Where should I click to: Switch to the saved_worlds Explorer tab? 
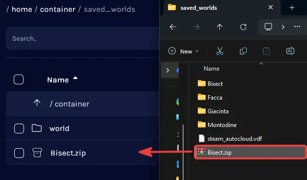pos(198,8)
